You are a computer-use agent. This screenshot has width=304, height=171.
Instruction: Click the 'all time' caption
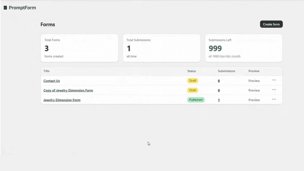(131, 57)
